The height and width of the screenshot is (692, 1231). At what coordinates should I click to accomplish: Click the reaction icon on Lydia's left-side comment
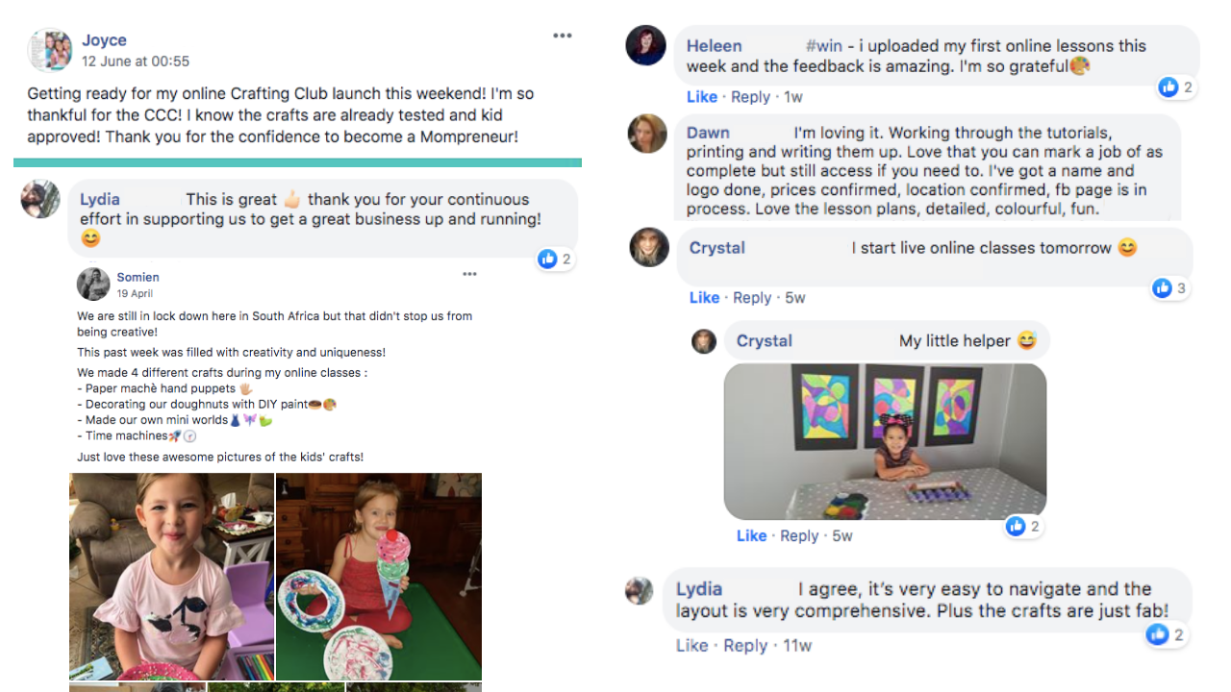(x=547, y=259)
